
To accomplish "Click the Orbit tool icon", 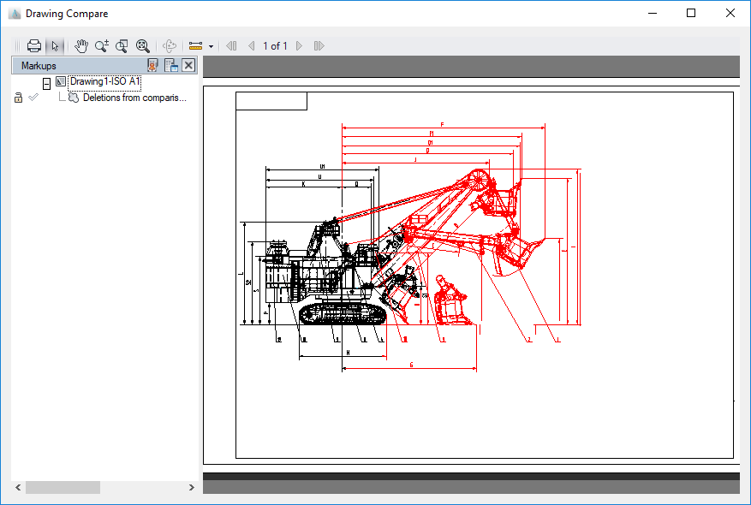I will (169, 46).
